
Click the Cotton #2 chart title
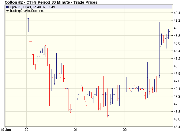[x=51, y=2]
